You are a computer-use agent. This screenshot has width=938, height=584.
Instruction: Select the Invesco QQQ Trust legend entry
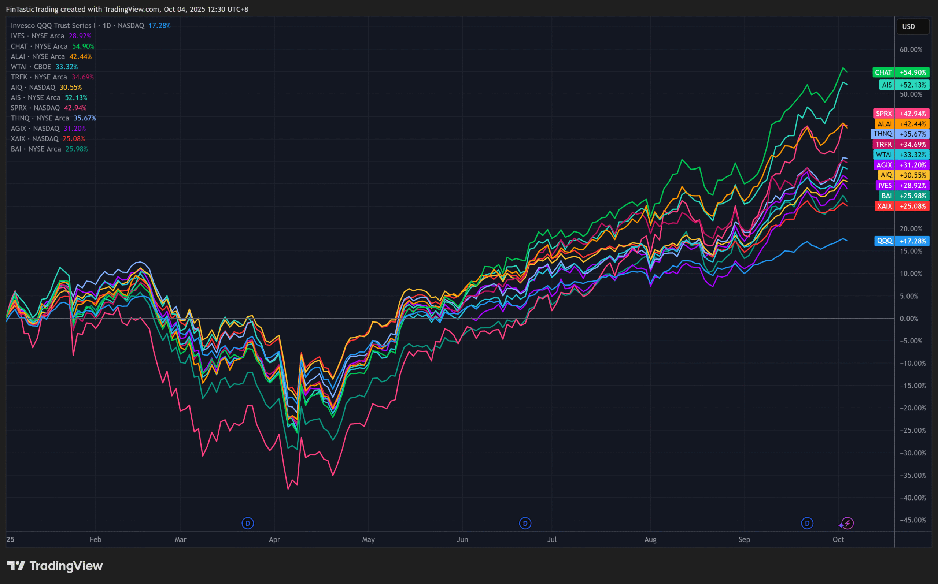pyautogui.click(x=77, y=26)
